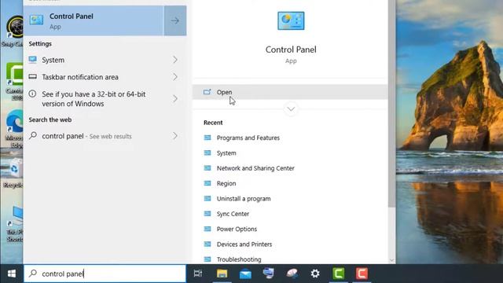Open recent Devices and Printers
Screen dimensions: 503x283
(244, 244)
